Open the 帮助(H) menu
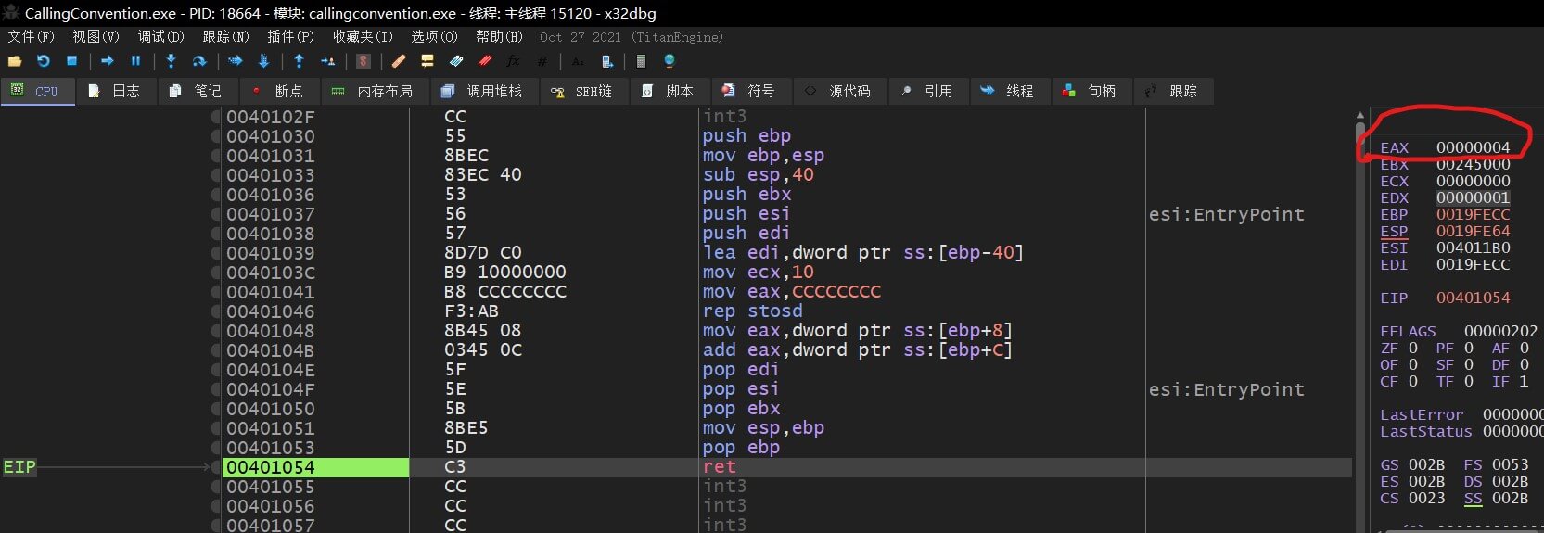This screenshot has width=1544, height=533. click(x=500, y=37)
